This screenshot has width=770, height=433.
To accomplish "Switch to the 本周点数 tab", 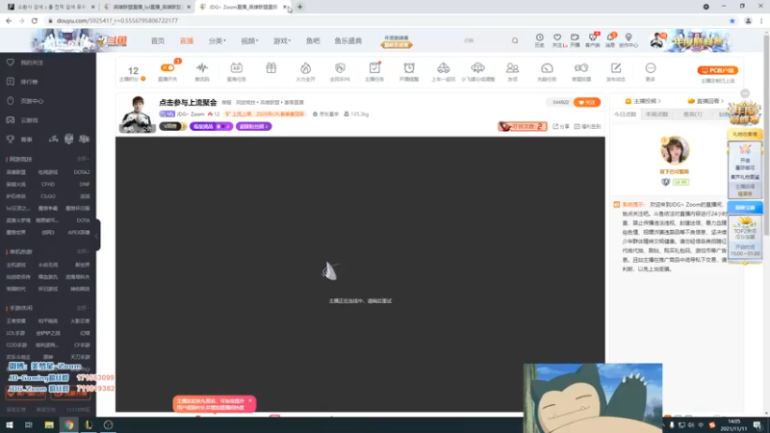I will (x=657, y=114).
